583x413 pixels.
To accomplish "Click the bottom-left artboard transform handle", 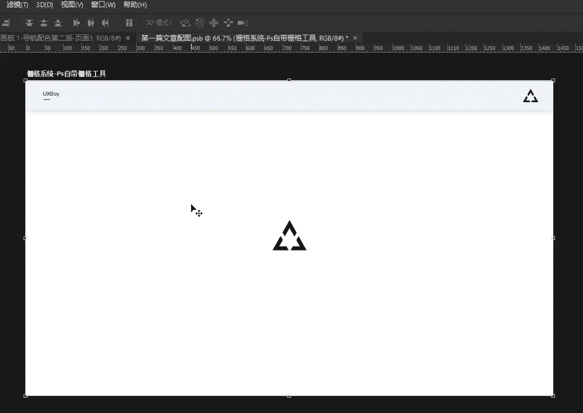I will pyautogui.click(x=25, y=396).
